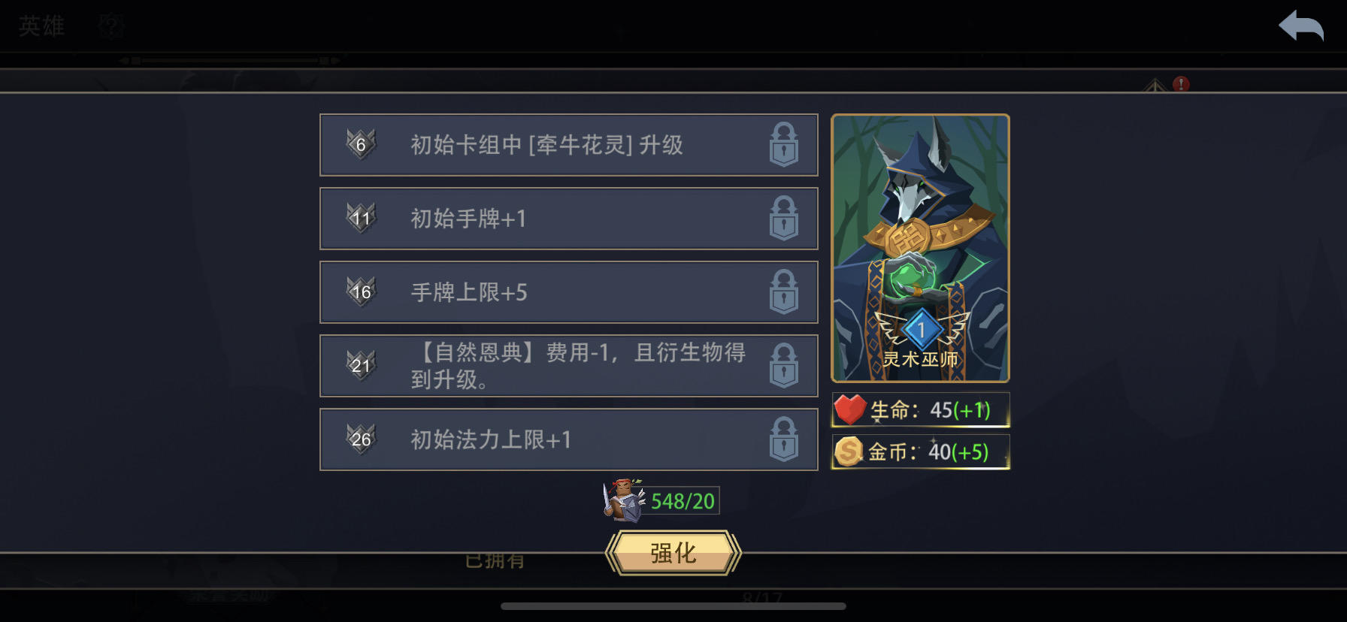Tap the lock icon on 初始手牌+1 row
Viewport: 1347px width, 622px height.
[x=784, y=218]
